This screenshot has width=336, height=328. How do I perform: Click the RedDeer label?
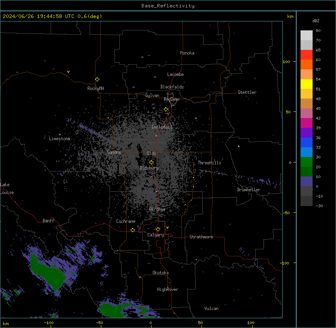point(172,99)
